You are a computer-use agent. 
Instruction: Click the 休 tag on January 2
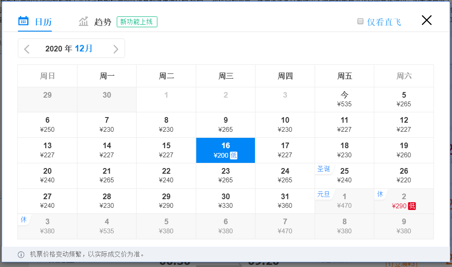click(380, 194)
